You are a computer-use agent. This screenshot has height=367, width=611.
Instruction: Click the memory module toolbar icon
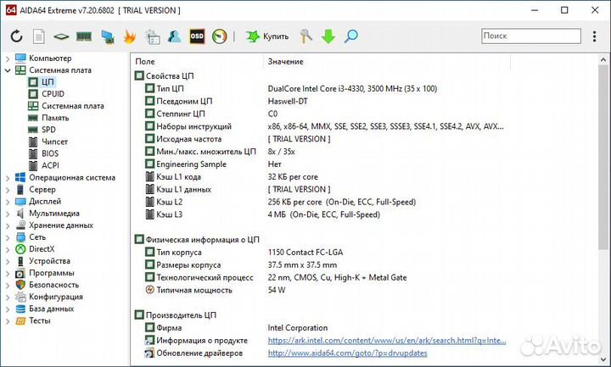coord(84,36)
